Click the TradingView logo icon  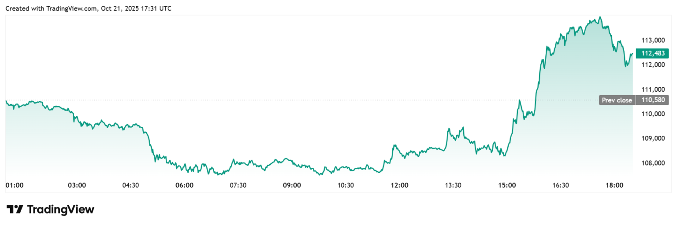click(x=15, y=209)
